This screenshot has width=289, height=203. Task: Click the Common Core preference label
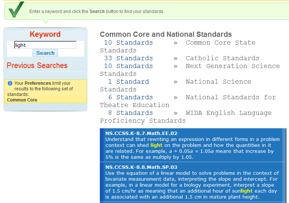point(22,100)
